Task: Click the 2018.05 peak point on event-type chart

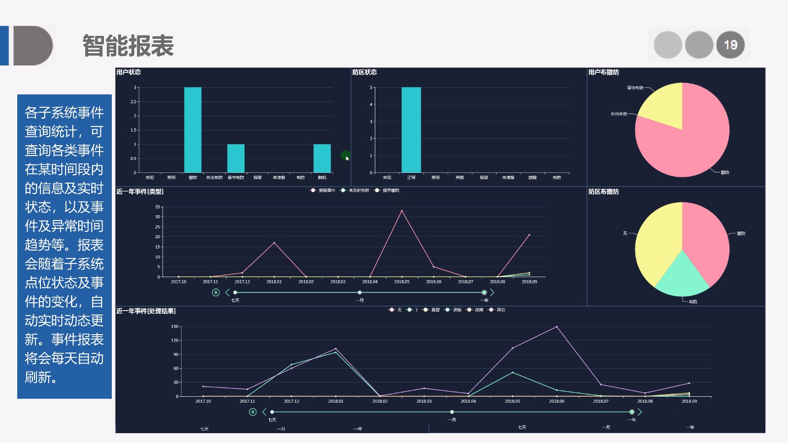Action: click(x=402, y=211)
